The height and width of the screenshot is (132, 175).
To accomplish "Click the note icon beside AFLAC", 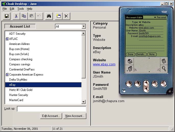I will (x=7, y=39).
